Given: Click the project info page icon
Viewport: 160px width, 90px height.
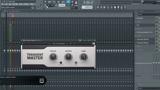Looking at the screenshot, I should [115, 7].
